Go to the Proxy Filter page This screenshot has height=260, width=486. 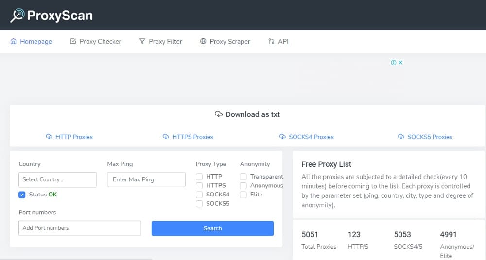point(160,42)
